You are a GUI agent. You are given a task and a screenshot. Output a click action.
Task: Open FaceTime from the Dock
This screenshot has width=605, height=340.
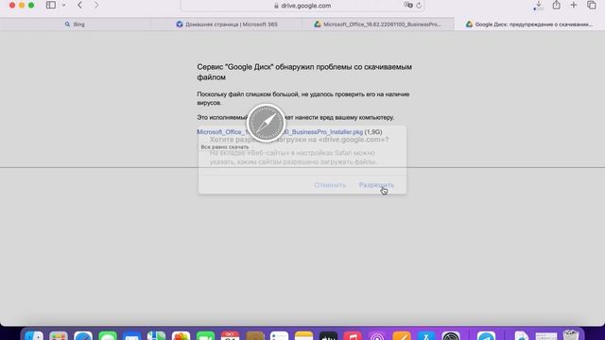205,335
